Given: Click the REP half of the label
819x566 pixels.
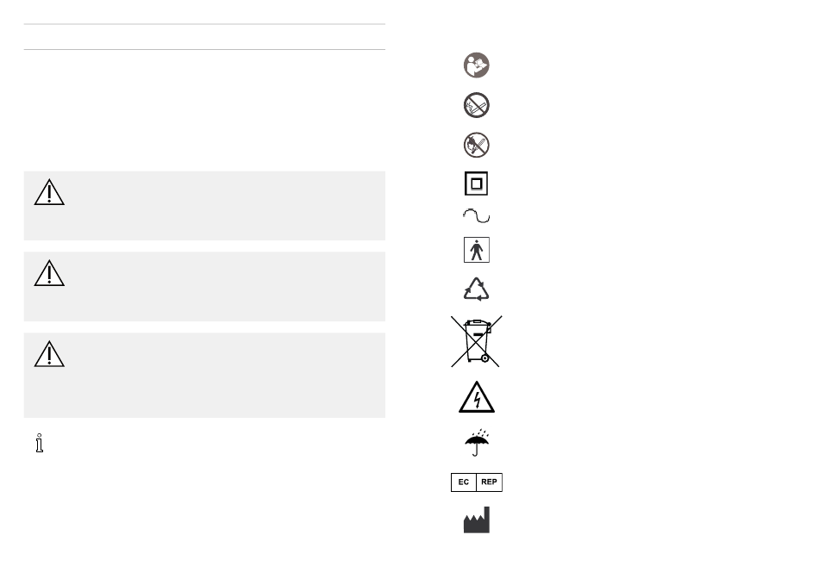Looking at the screenshot, I should (x=490, y=482).
